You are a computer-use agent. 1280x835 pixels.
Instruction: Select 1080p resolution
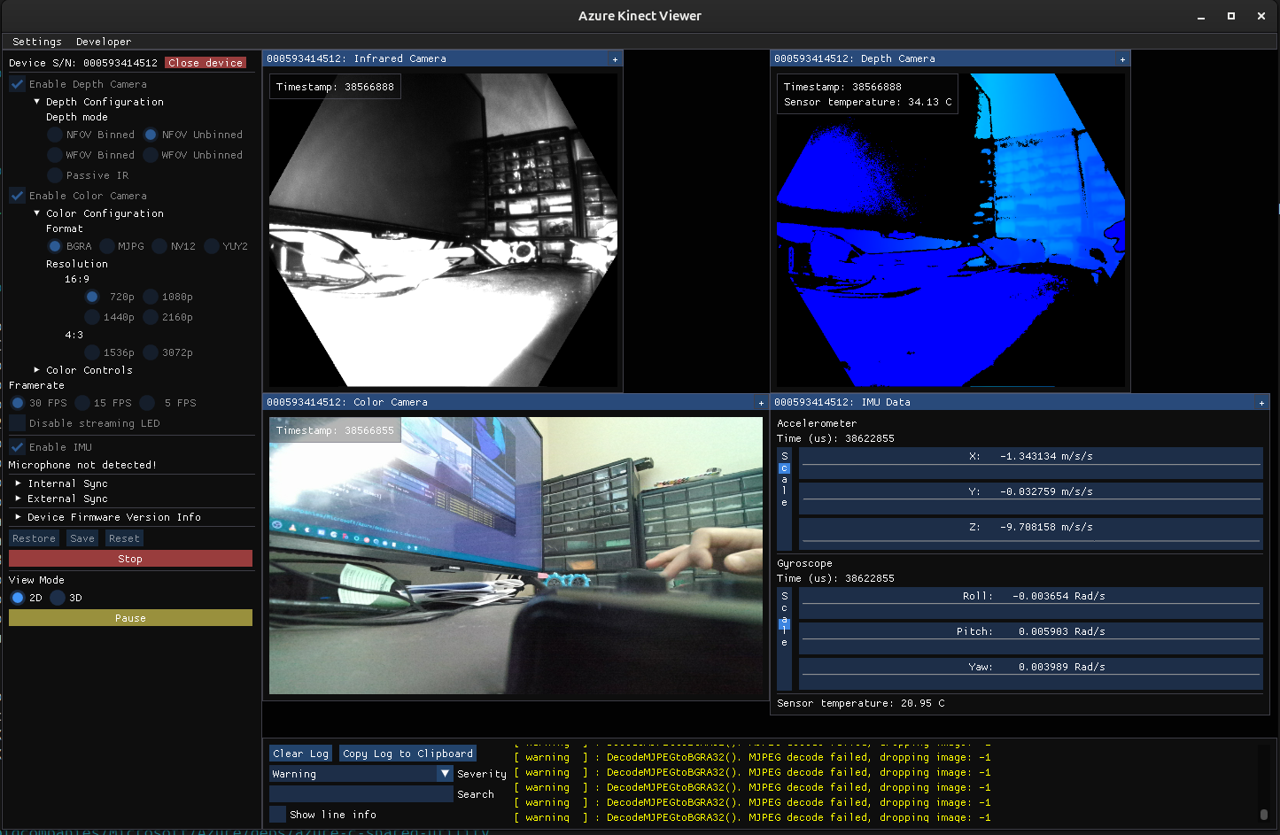click(151, 297)
